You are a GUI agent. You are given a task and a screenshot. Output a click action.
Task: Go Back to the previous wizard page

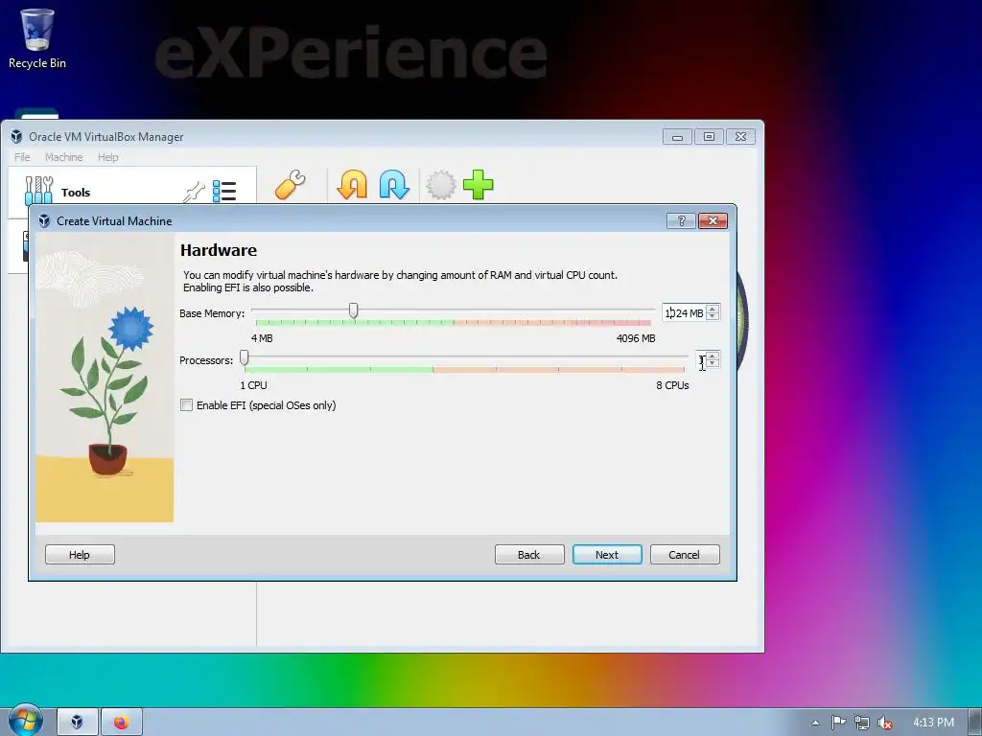click(529, 555)
